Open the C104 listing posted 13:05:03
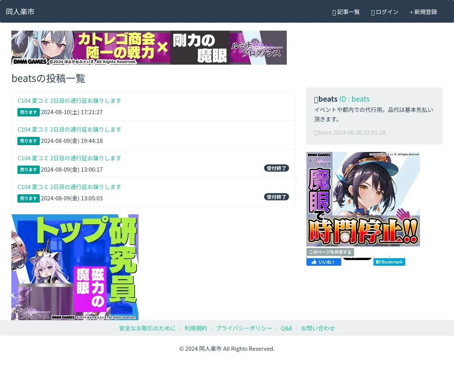 tap(69, 187)
